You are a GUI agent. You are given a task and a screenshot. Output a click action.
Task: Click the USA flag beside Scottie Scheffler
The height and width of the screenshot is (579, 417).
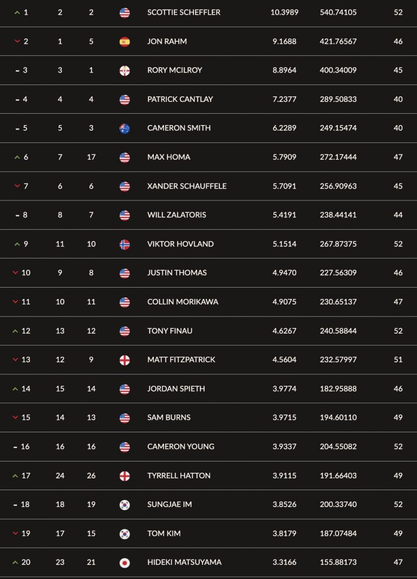pyautogui.click(x=125, y=12)
